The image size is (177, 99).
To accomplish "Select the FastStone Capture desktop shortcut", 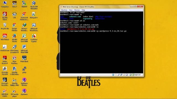I will click(x=34, y=38).
